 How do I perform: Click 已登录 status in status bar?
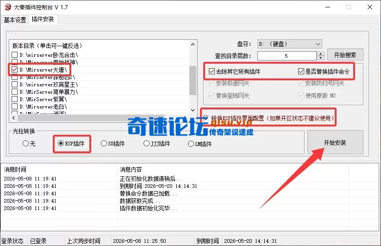click(38, 241)
